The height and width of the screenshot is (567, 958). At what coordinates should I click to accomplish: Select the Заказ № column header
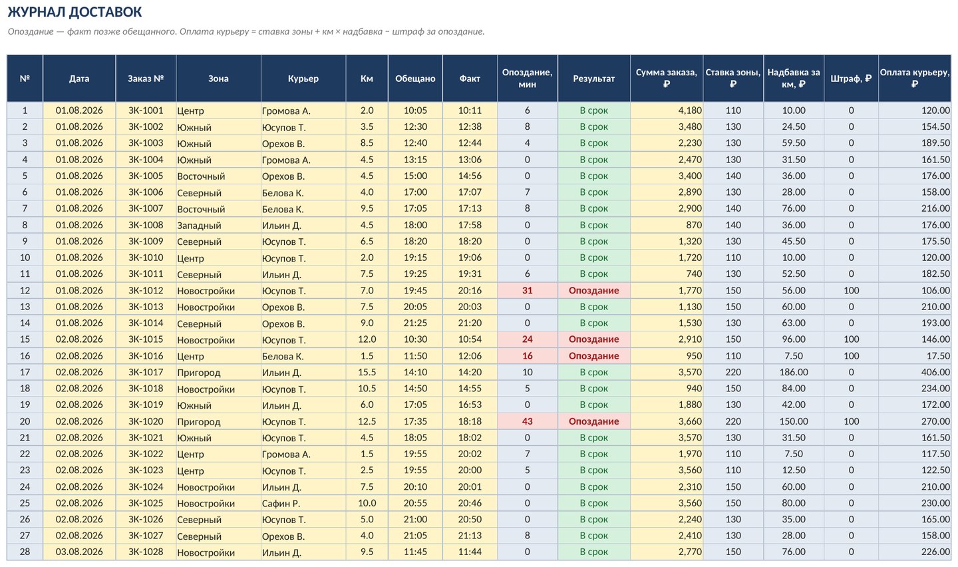pyautogui.click(x=146, y=79)
